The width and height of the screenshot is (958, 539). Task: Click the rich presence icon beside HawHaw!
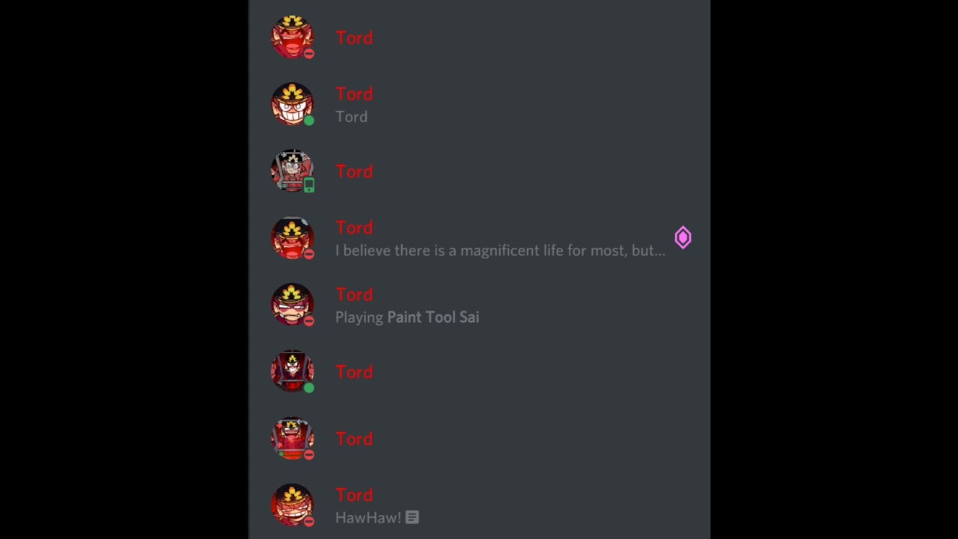(412, 517)
